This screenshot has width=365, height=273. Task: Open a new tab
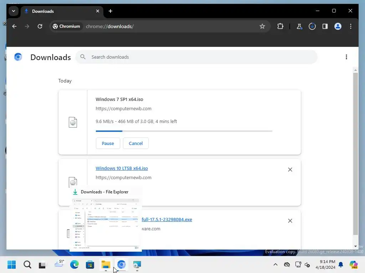pyautogui.click(x=110, y=11)
